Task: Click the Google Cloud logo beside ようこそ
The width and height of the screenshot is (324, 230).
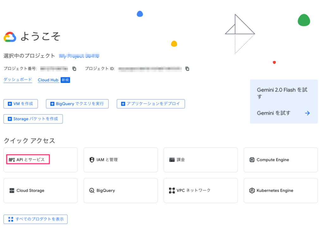Action: coord(10,37)
